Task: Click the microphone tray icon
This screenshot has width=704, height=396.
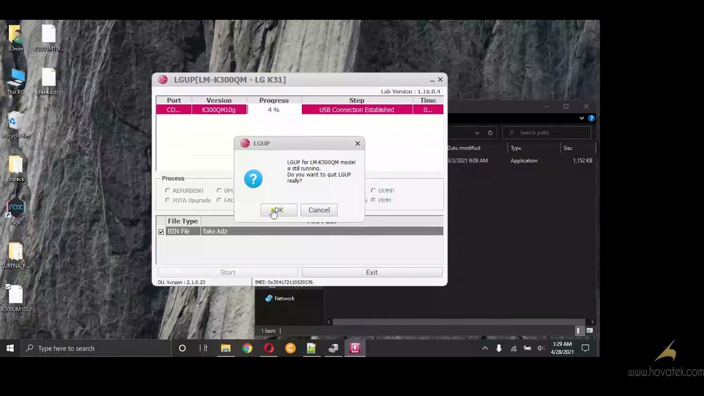Action: click(499, 348)
